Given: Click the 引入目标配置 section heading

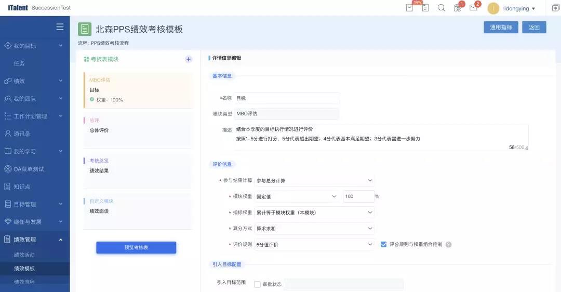Looking at the screenshot, I should click(227, 264).
